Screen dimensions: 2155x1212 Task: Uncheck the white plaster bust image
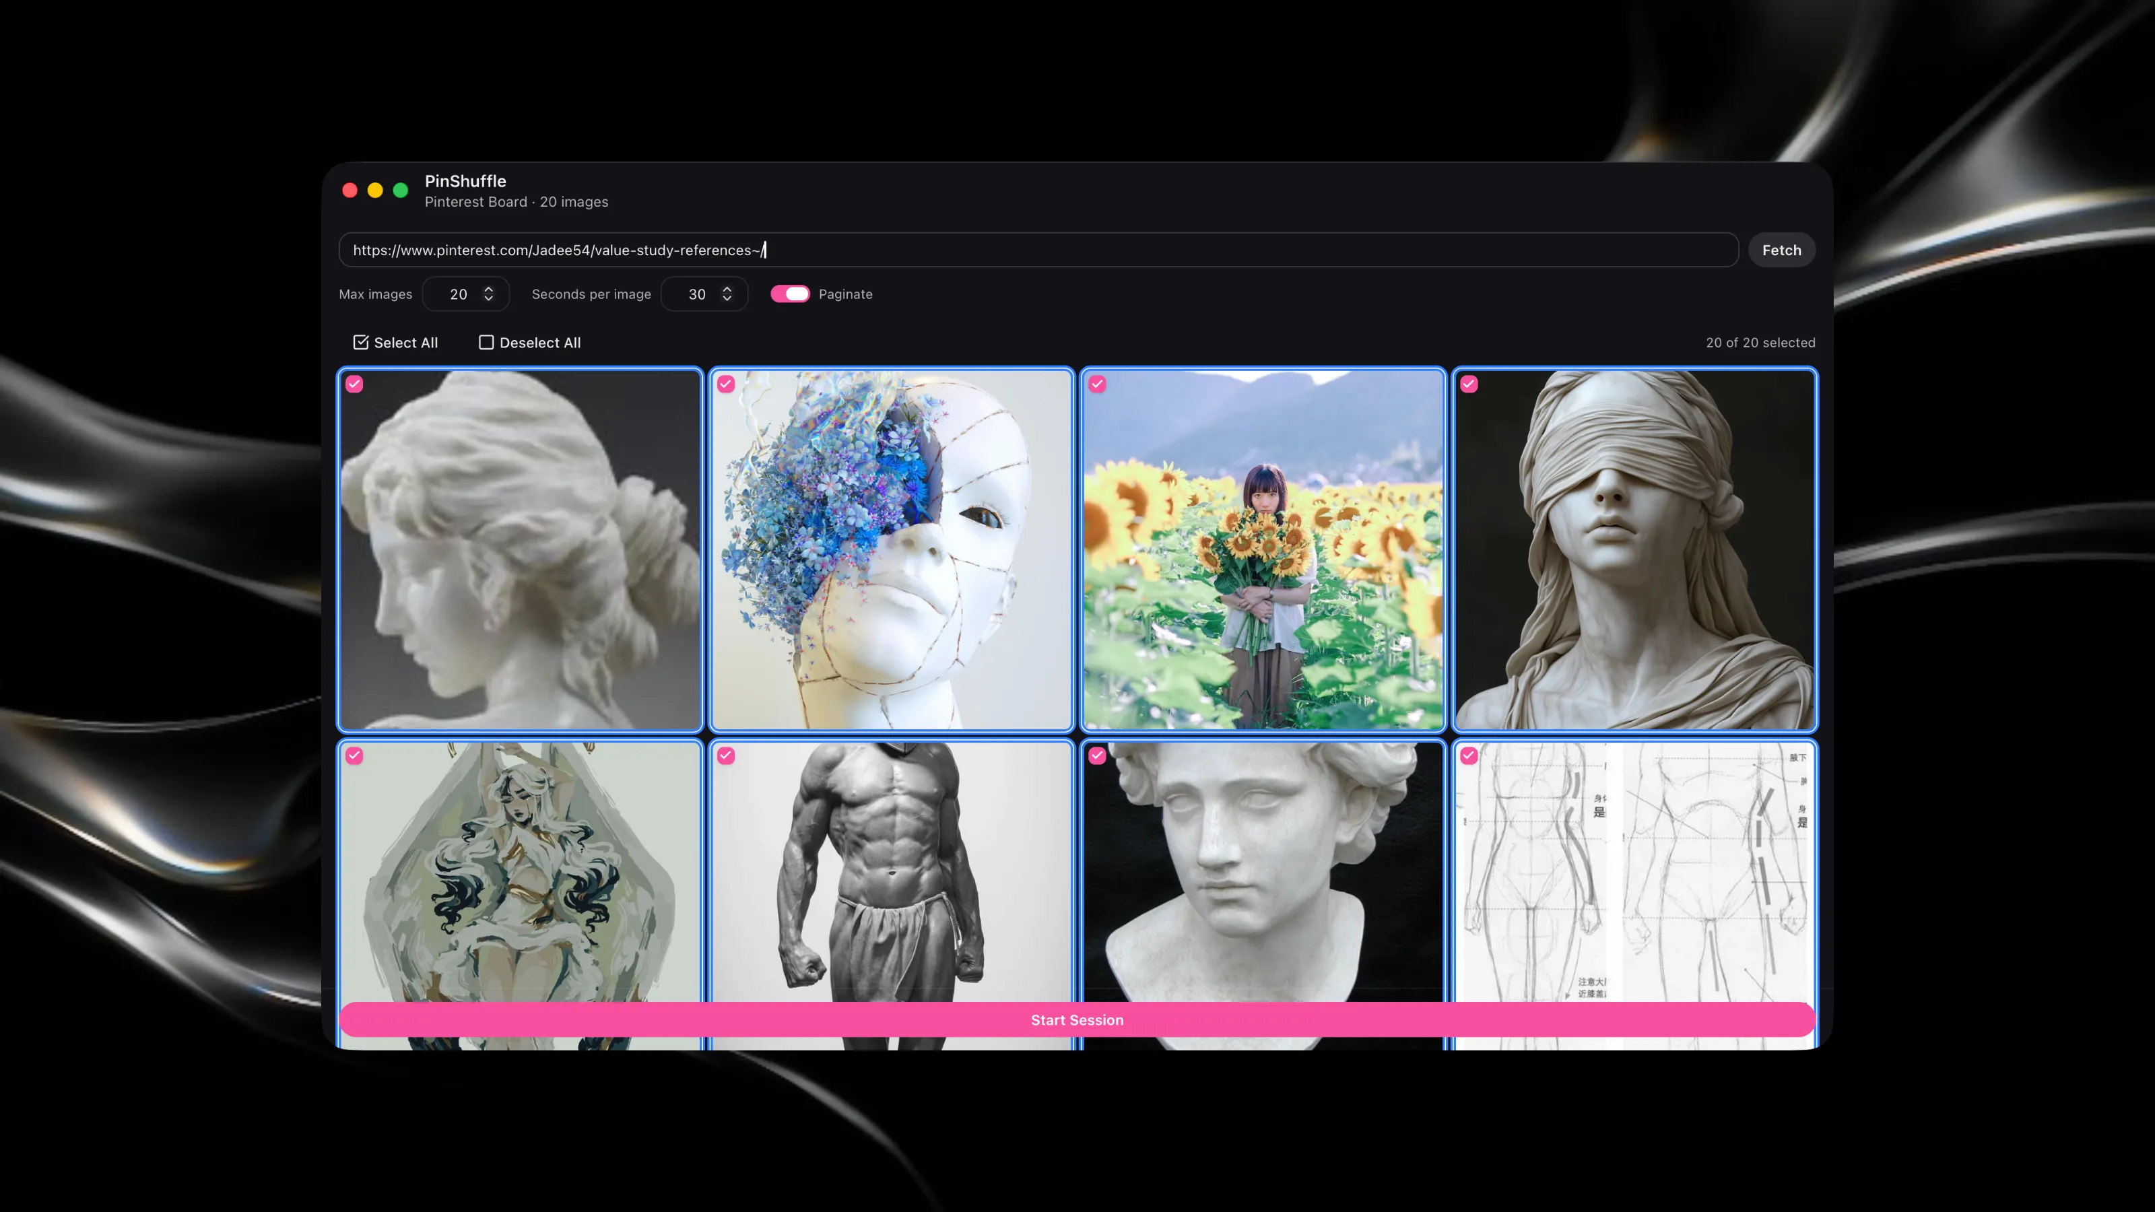tap(1098, 755)
